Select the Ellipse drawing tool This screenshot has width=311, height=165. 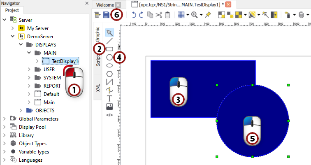109,65
